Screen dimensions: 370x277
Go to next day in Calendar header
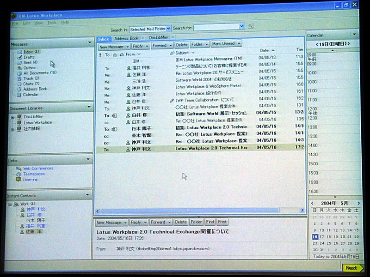coord(349,43)
